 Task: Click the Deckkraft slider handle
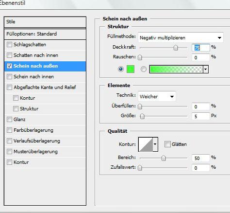(176, 48)
